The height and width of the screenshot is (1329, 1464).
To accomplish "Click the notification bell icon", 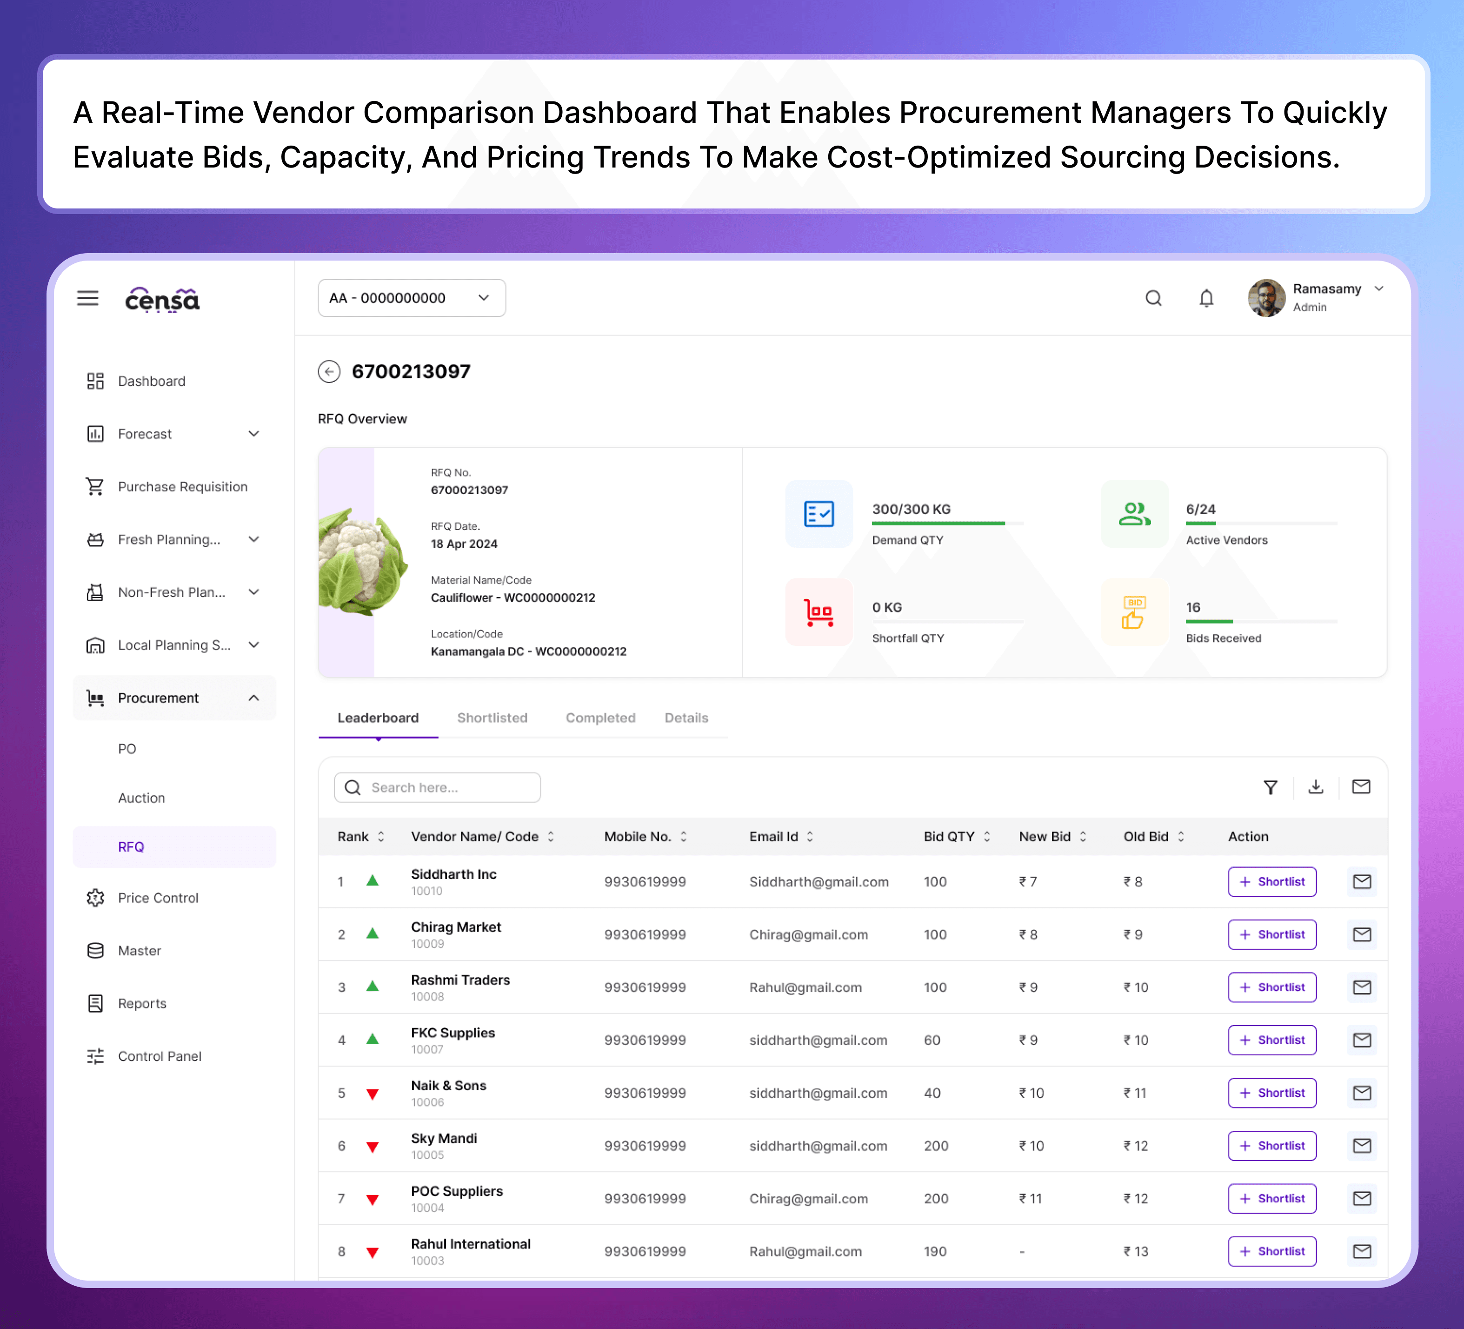I will [x=1206, y=298].
